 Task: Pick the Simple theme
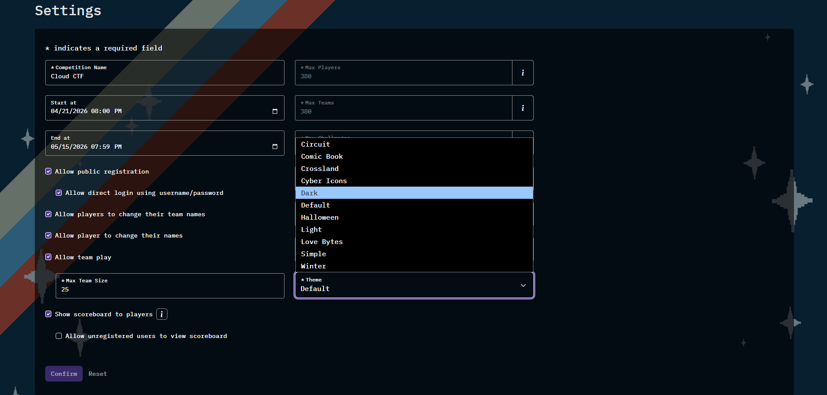pyautogui.click(x=414, y=254)
